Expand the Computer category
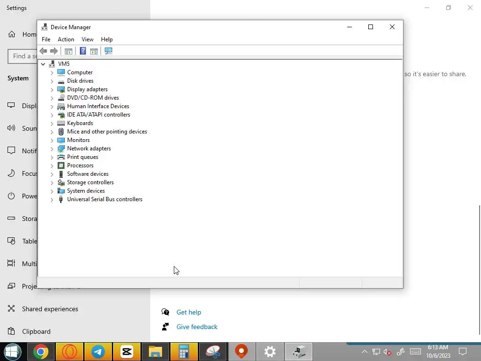Image resolution: width=481 pixels, height=361 pixels. click(x=52, y=73)
